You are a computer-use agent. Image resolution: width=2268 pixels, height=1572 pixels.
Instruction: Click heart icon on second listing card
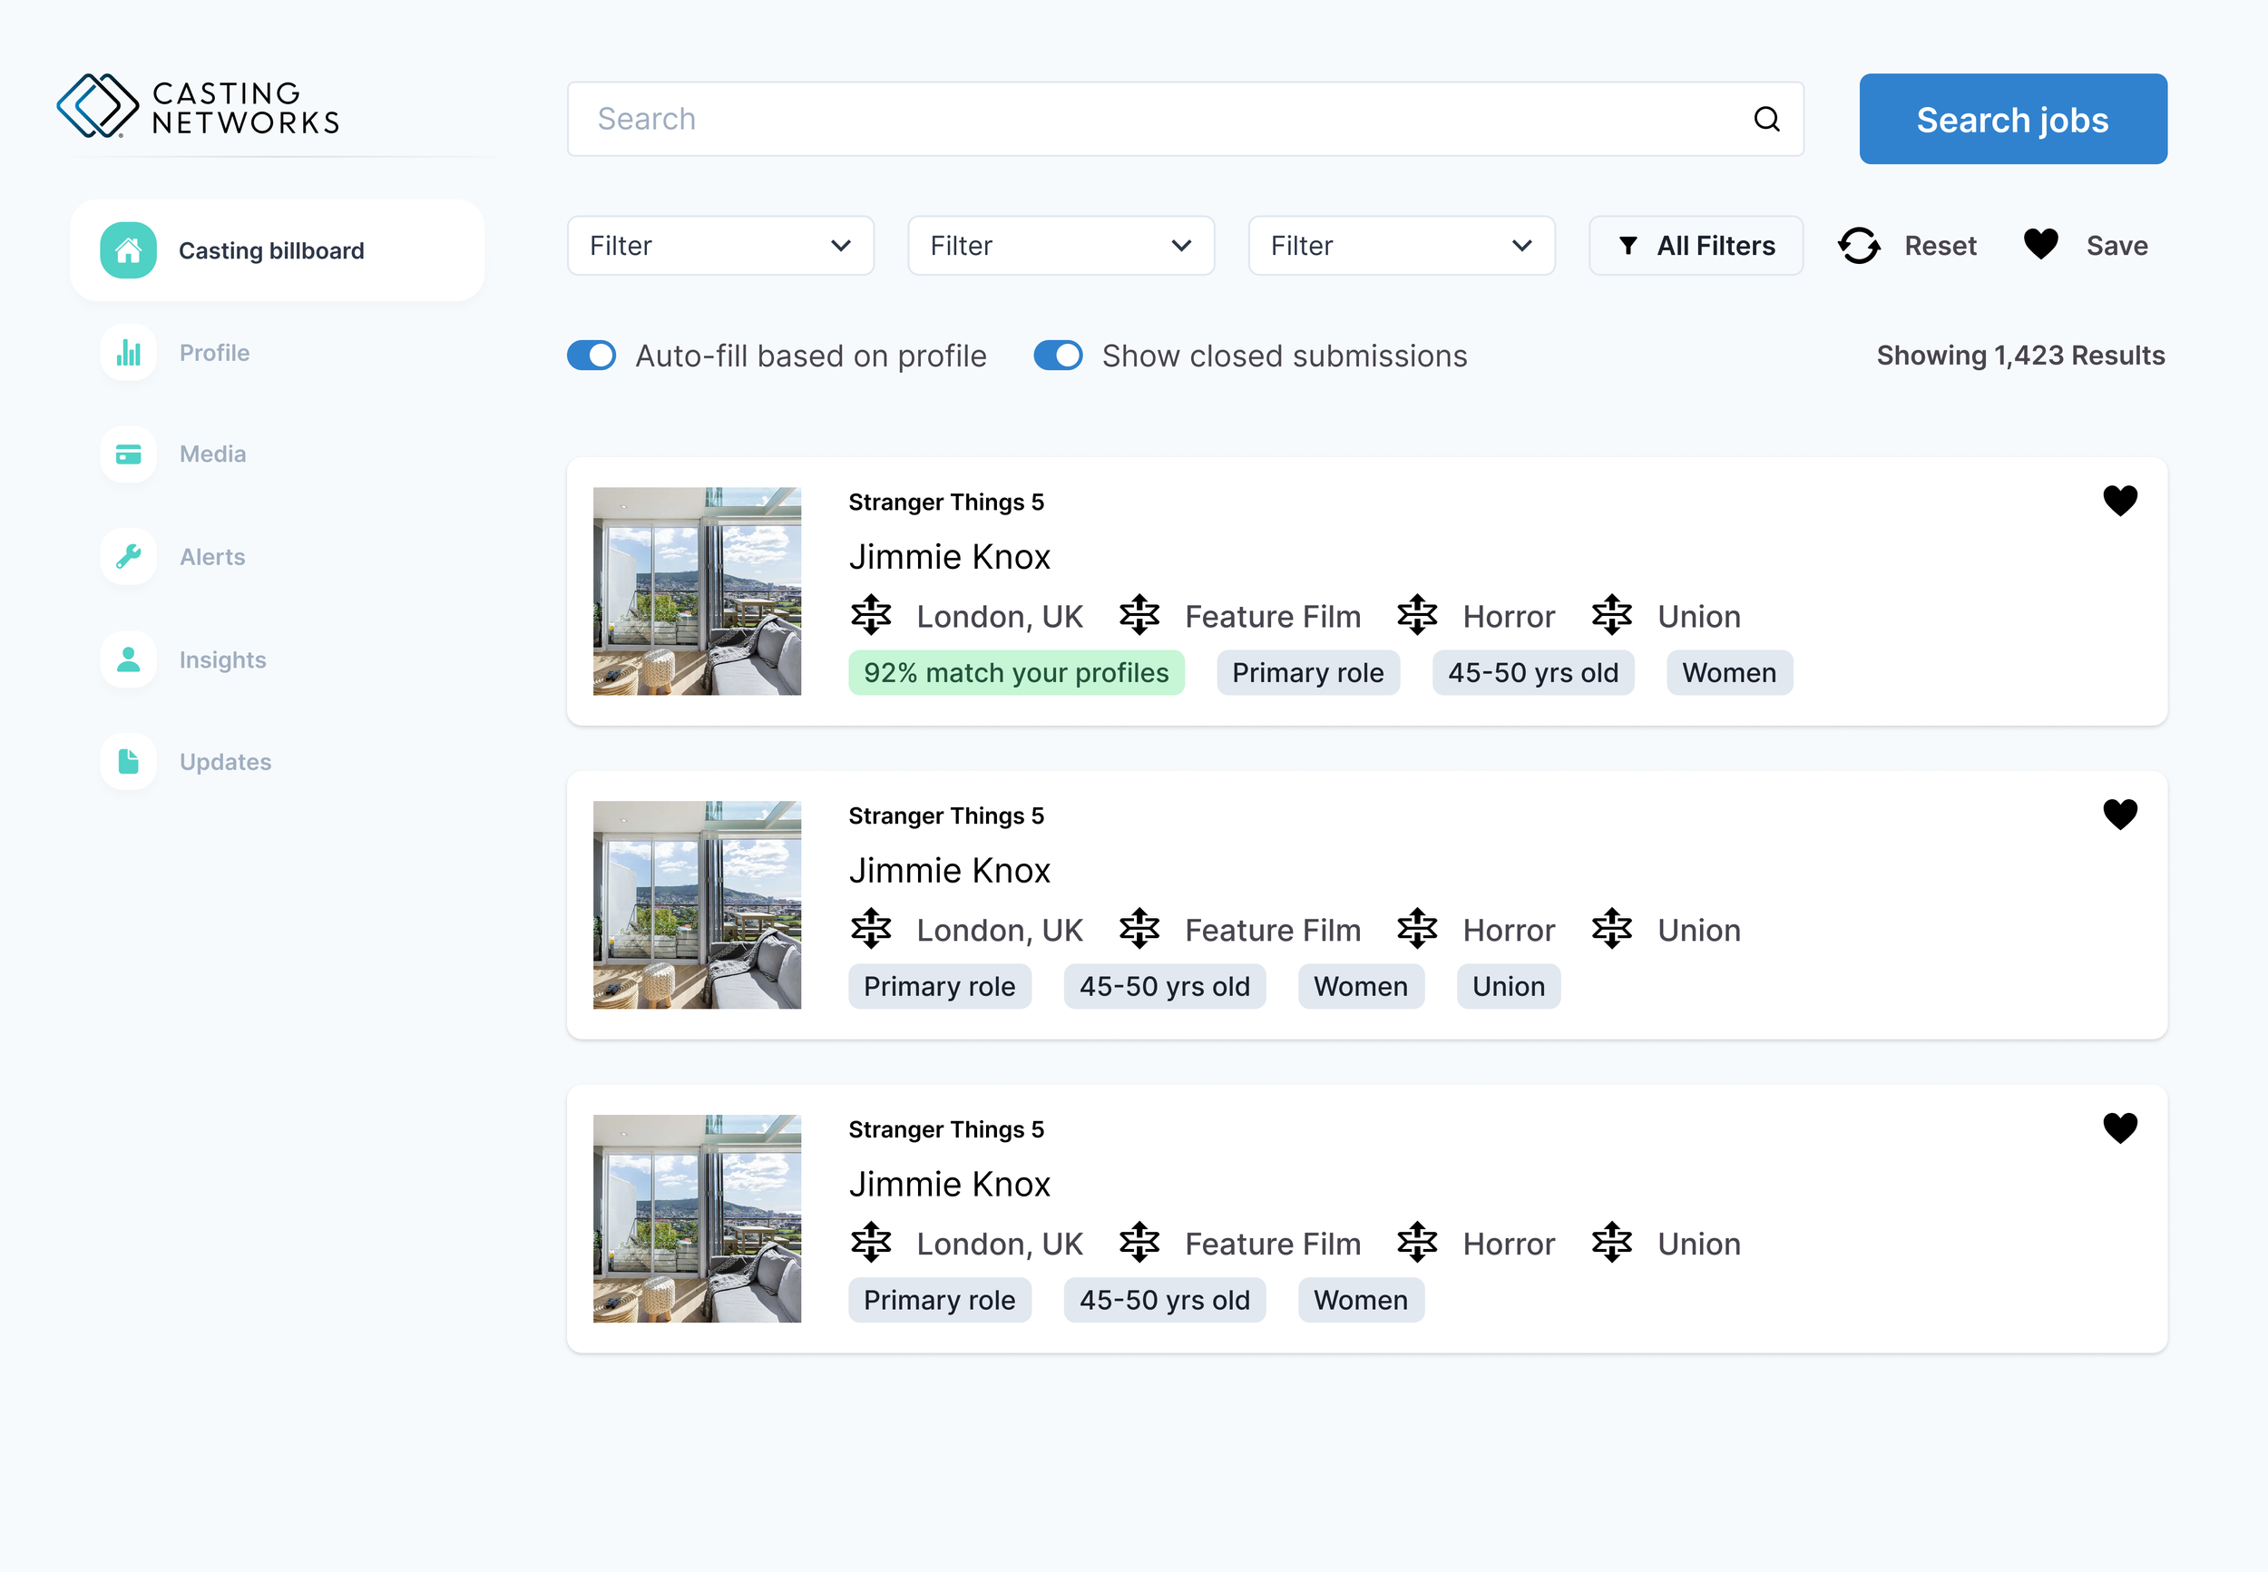2119,814
